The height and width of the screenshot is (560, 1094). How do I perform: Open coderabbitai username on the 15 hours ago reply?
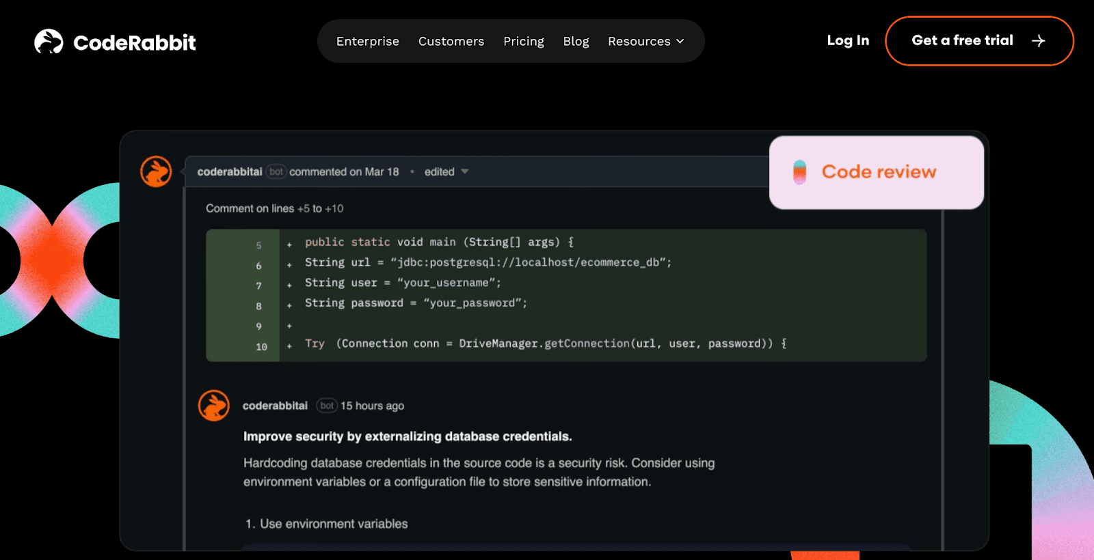(x=276, y=406)
